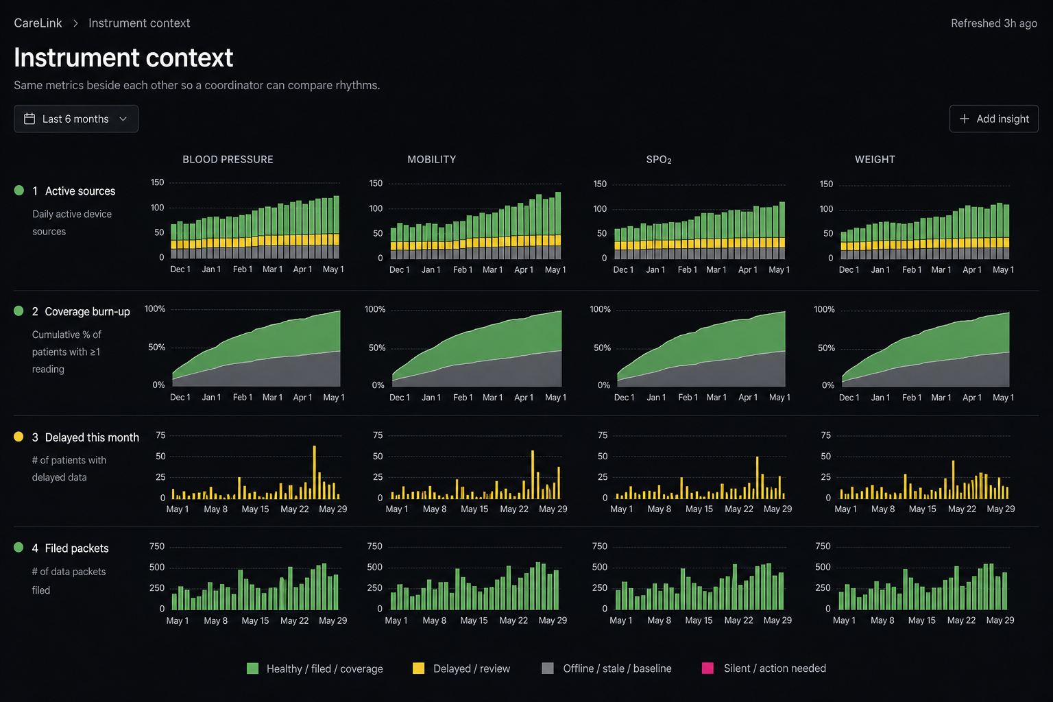
Task: Click the pink Silent legend swatch
Action: [708, 668]
